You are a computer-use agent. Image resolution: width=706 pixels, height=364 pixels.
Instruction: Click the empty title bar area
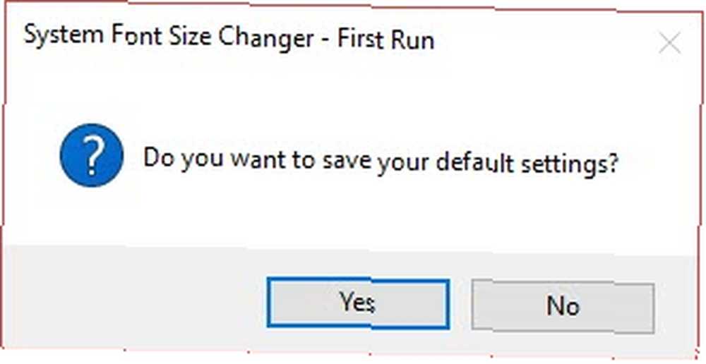[x=540, y=43]
